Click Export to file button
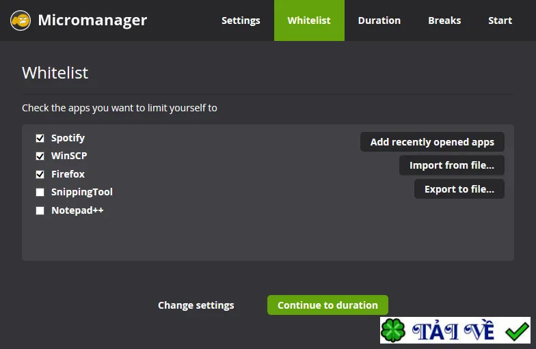 (459, 189)
